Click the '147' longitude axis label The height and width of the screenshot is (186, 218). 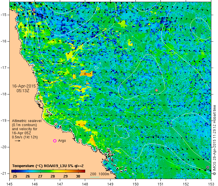click(60, 184)
